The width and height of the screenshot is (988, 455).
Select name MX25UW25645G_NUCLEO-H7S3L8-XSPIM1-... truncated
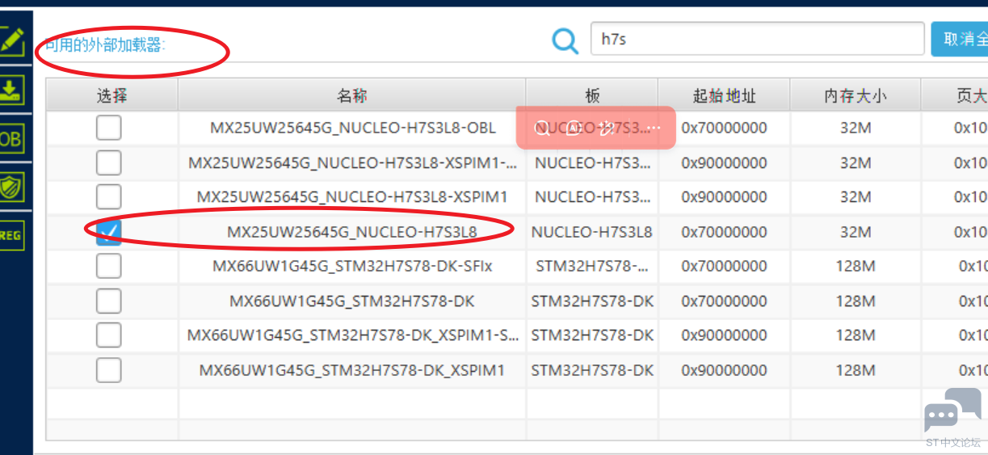pos(352,162)
